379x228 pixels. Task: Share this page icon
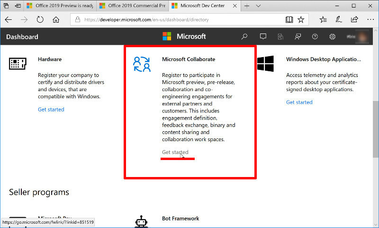coord(354,19)
